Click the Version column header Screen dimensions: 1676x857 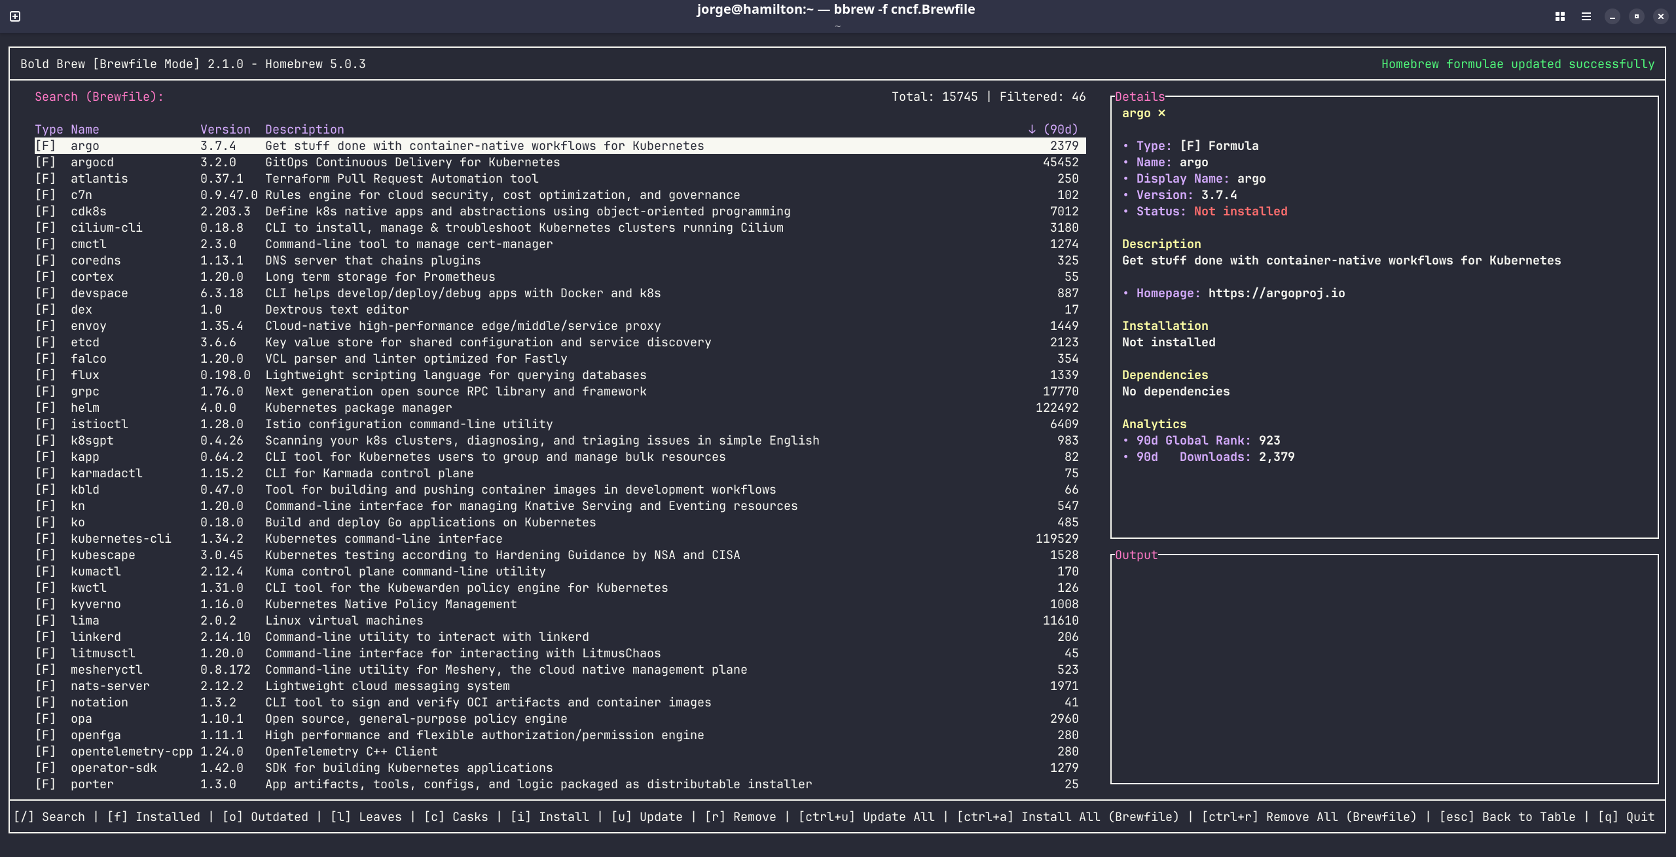[x=225, y=130]
